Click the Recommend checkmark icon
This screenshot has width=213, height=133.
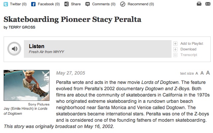pos(122,4)
